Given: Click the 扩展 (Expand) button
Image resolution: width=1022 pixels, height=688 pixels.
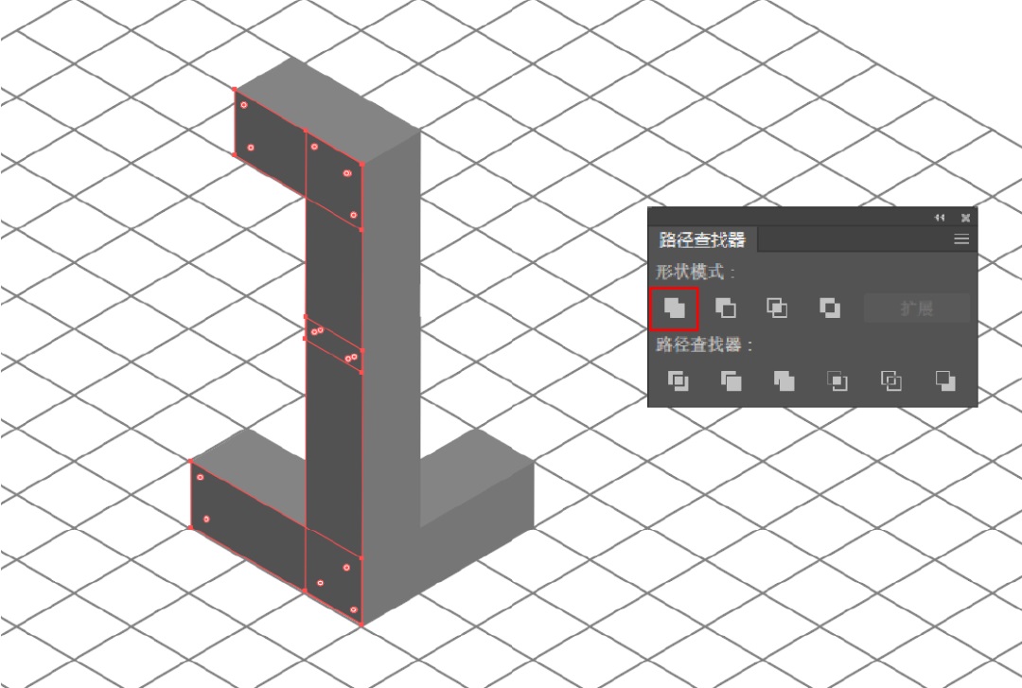Looking at the screenshot, I should (x=917, y=309).
